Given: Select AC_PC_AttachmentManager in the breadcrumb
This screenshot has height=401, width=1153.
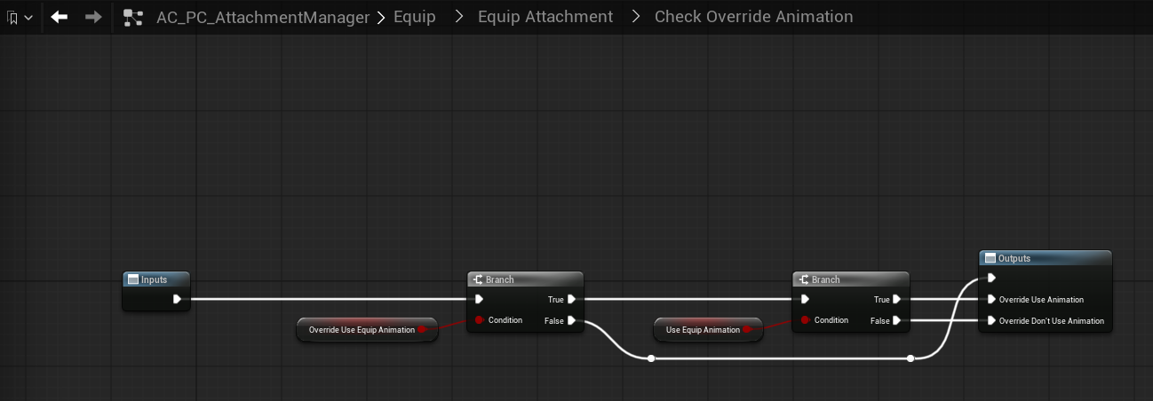Looking at the screenshot, I should tap(262, 17).
